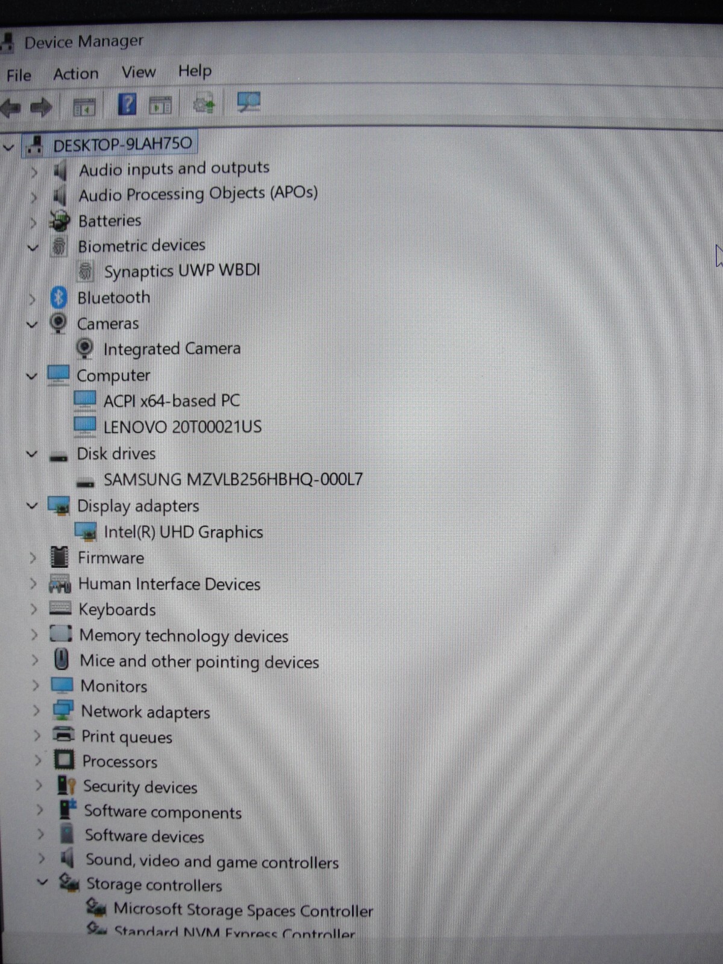Select Synaptics UWP WBDI device

pyautogui.click(x=182, y=271)
